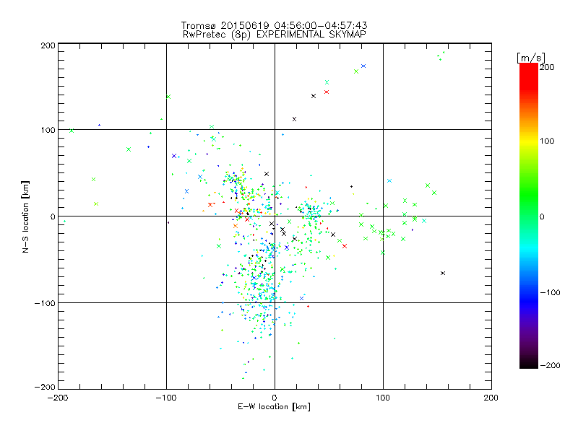Click the blue X marker near top at 80 km east
The width and height of the screenshot is (578, 433).
(x=363, y=66)
